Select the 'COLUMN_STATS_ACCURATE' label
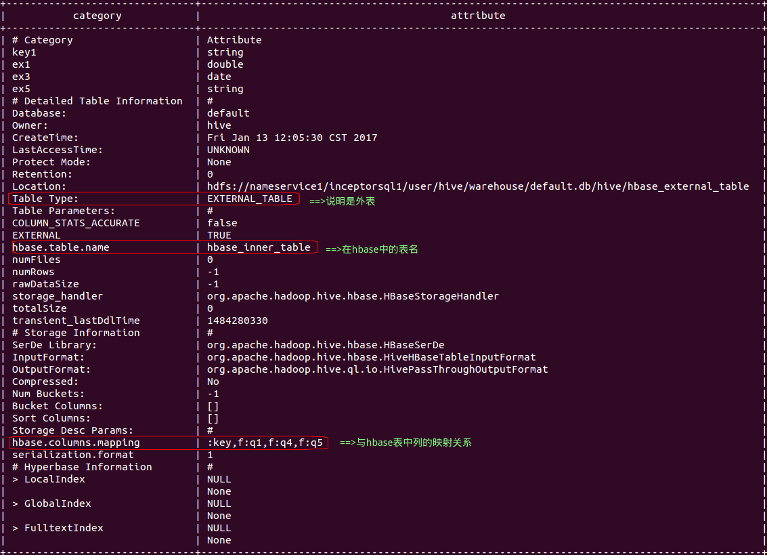The image size is (767, 555). [x=76, y=224]
